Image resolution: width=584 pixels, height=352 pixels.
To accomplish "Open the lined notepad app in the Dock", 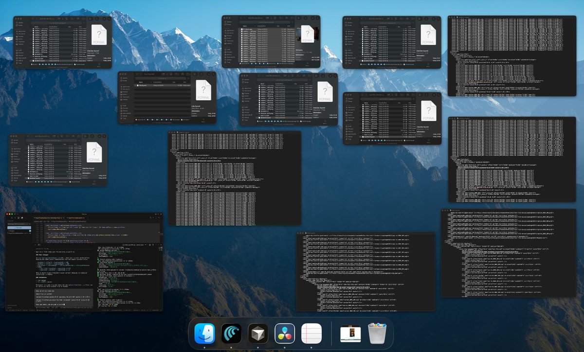I will coord(311,334).
